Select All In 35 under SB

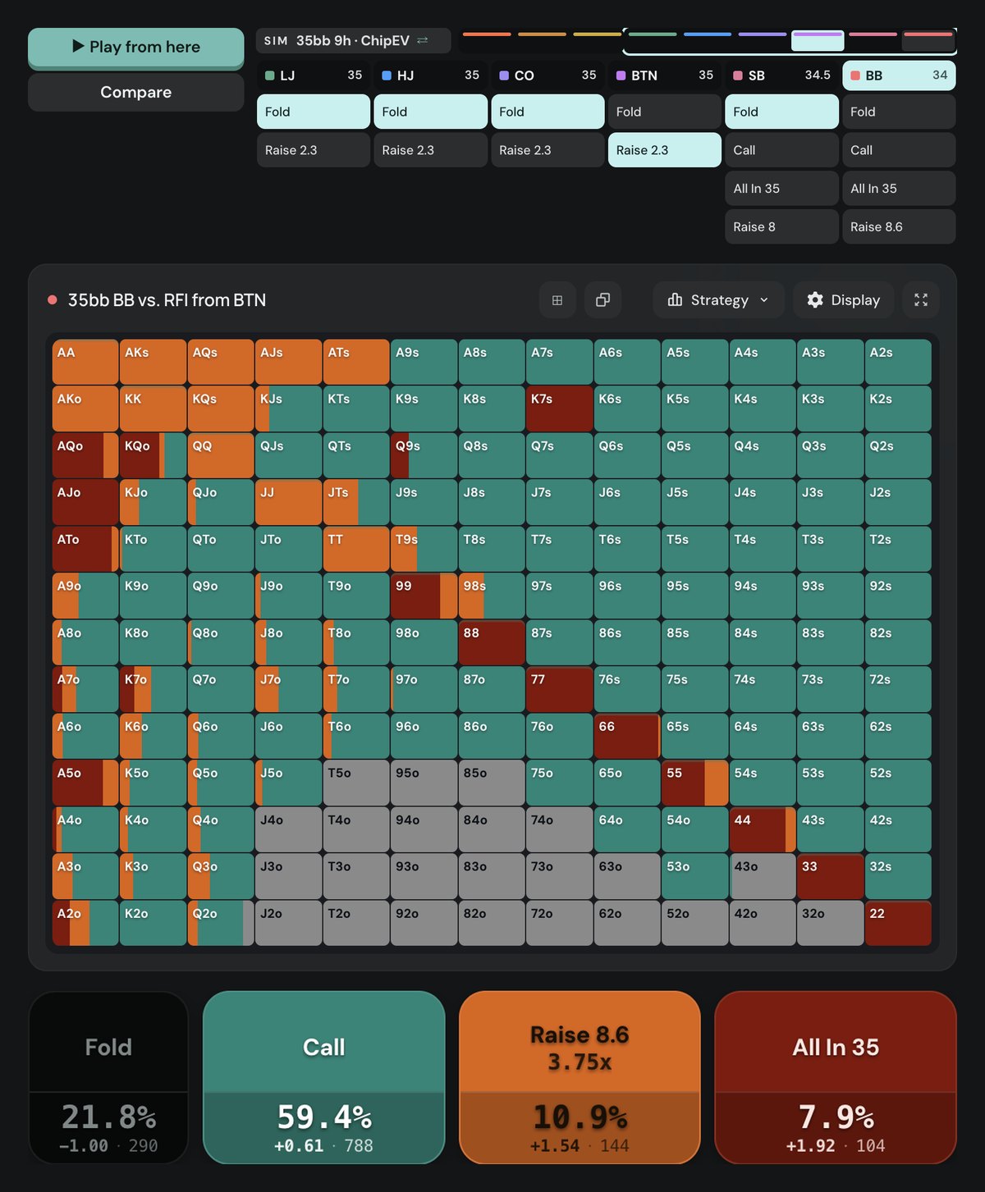[781, 189]
